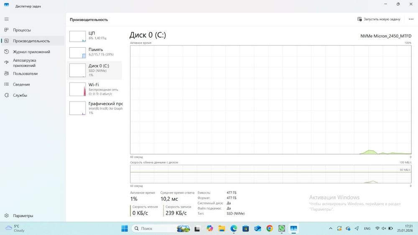Open the Службы page
Viewport: 418px width, 235px height.
[x=33, y=95]
